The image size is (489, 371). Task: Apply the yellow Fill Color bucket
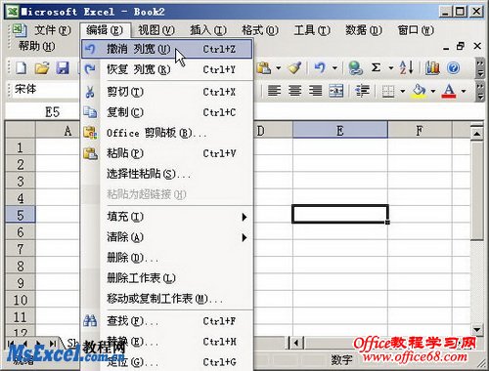point(420,91)
